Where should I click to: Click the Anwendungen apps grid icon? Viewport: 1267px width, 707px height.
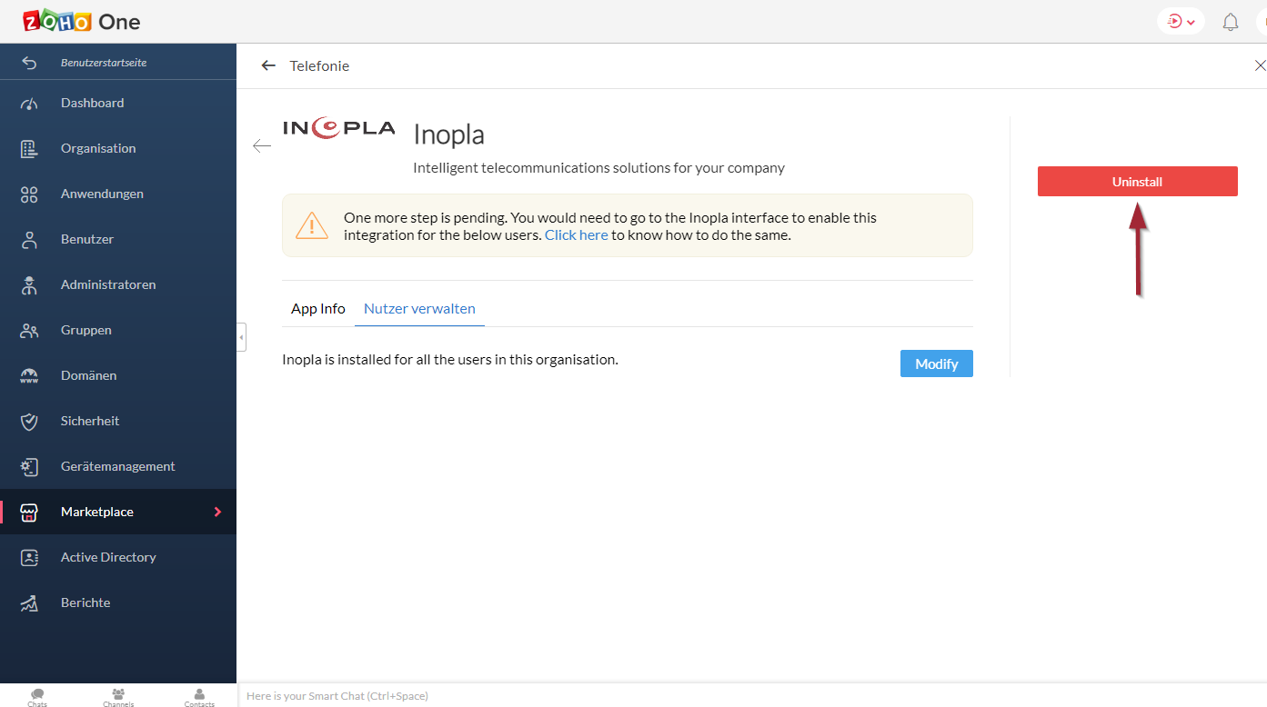(x=29, y=194)
